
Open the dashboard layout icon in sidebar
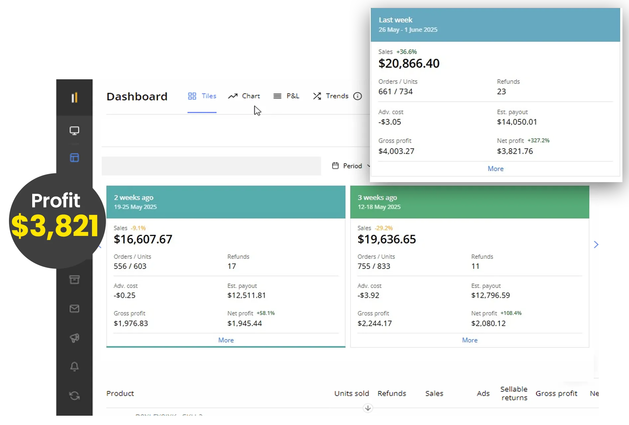pos(74,158)
